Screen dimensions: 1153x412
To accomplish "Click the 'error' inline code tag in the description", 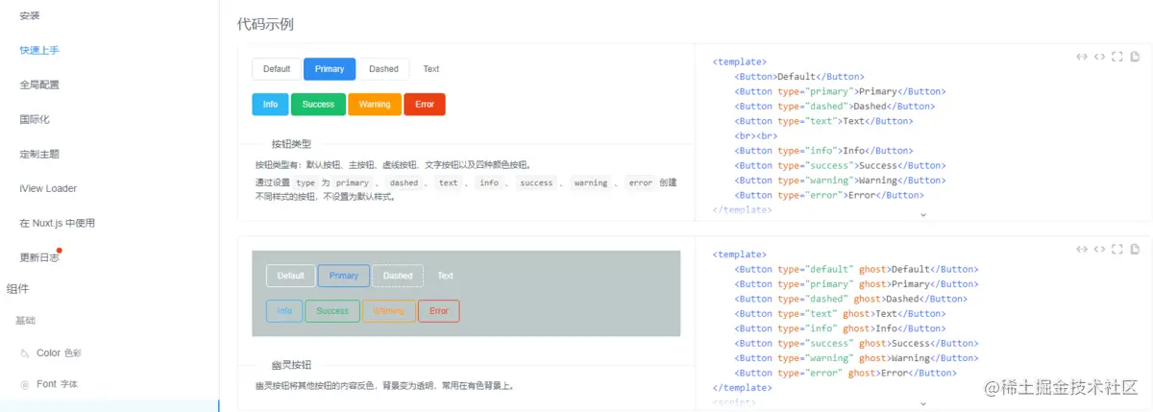I will click(641, 182).
